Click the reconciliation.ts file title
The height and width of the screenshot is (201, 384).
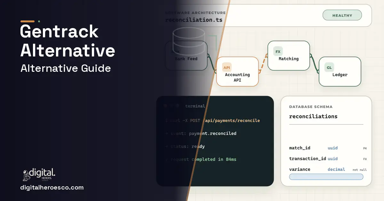[x=194, y=20]
